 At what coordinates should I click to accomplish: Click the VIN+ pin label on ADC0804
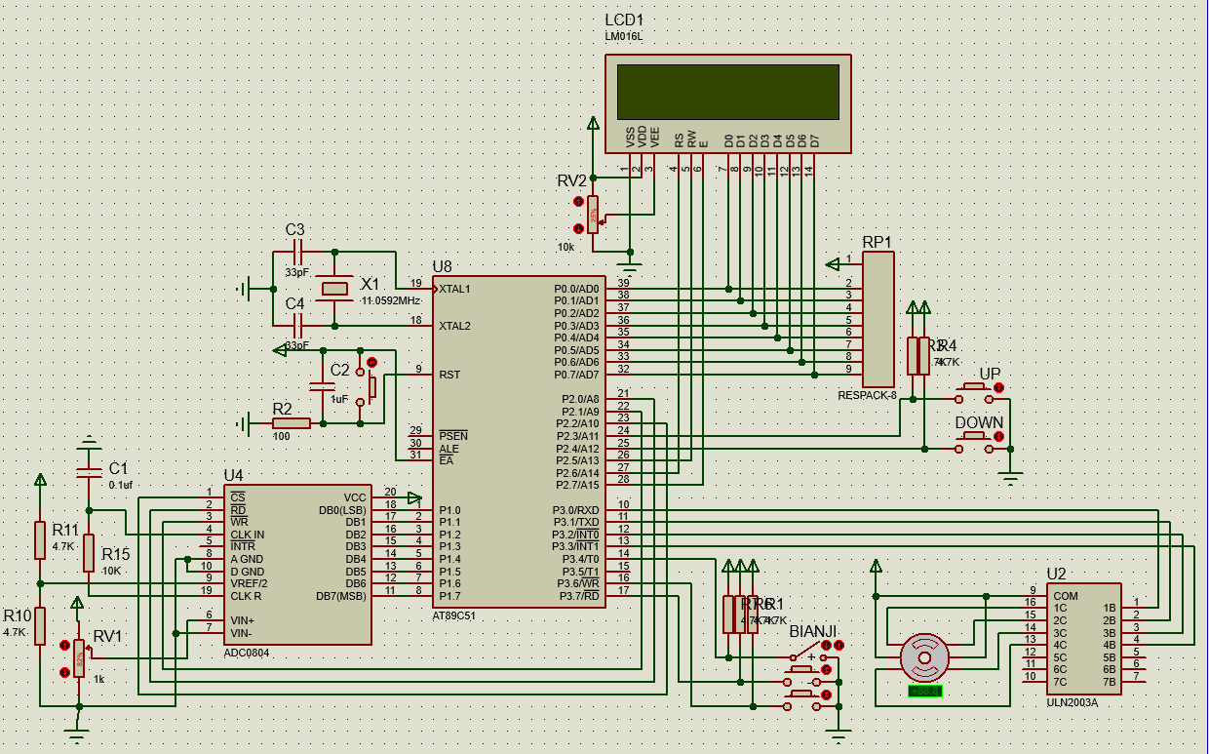point(242,619)
